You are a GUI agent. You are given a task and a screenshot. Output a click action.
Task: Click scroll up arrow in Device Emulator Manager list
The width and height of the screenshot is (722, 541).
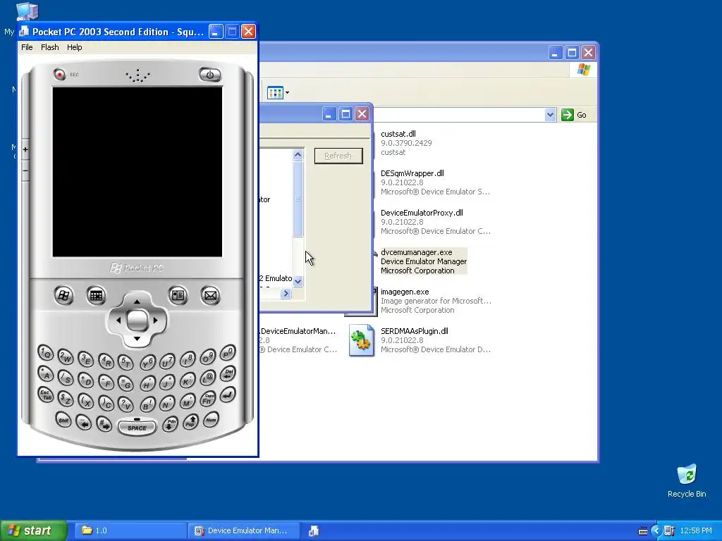pos(298,154)
